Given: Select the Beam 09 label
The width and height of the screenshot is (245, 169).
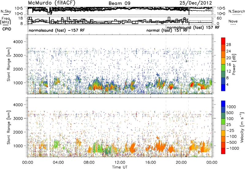Looking at the screenshot, I should 119,3.
